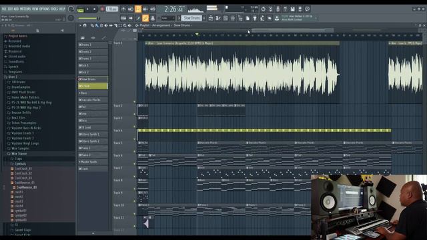Click the microphone one-click recording icon
The image size is (427, 240).
[278, 9]
